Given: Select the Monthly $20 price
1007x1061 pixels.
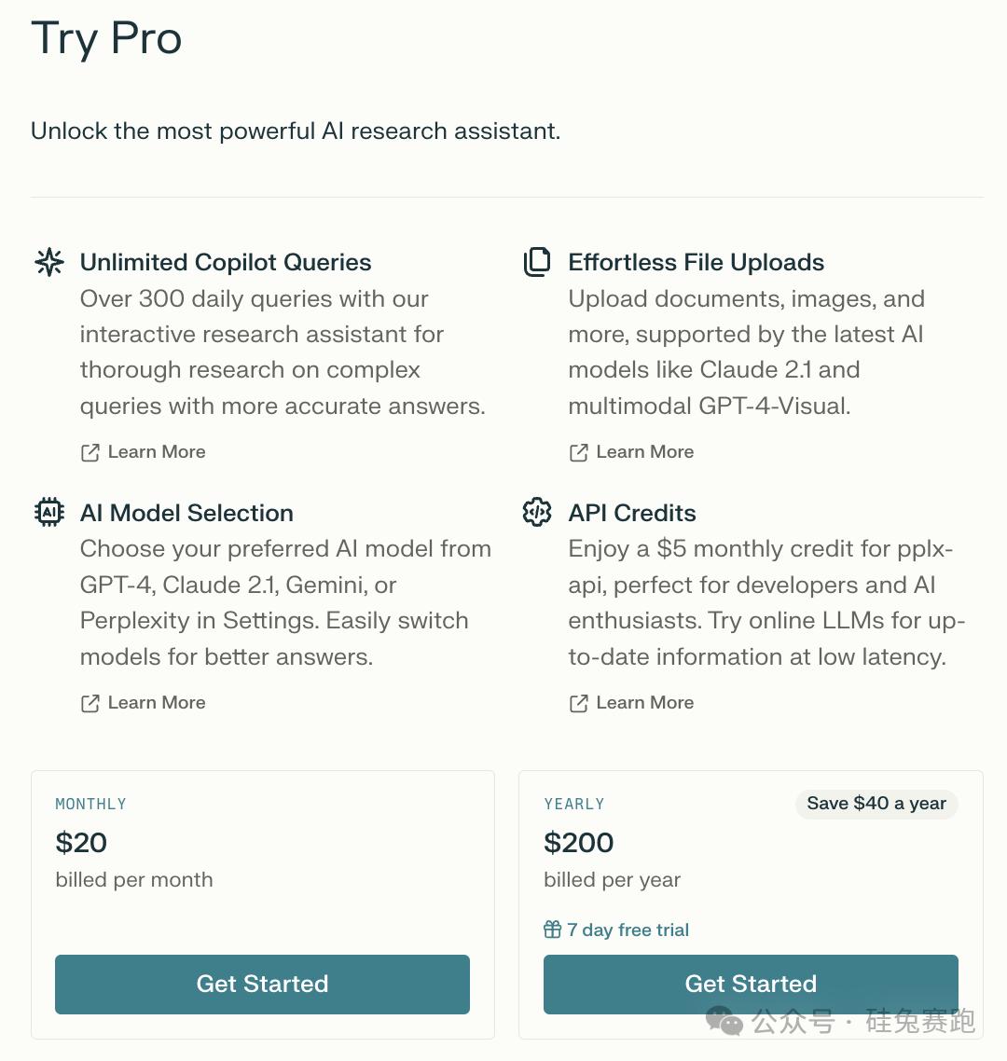Looking at the screenshot, I should [82, 843].
